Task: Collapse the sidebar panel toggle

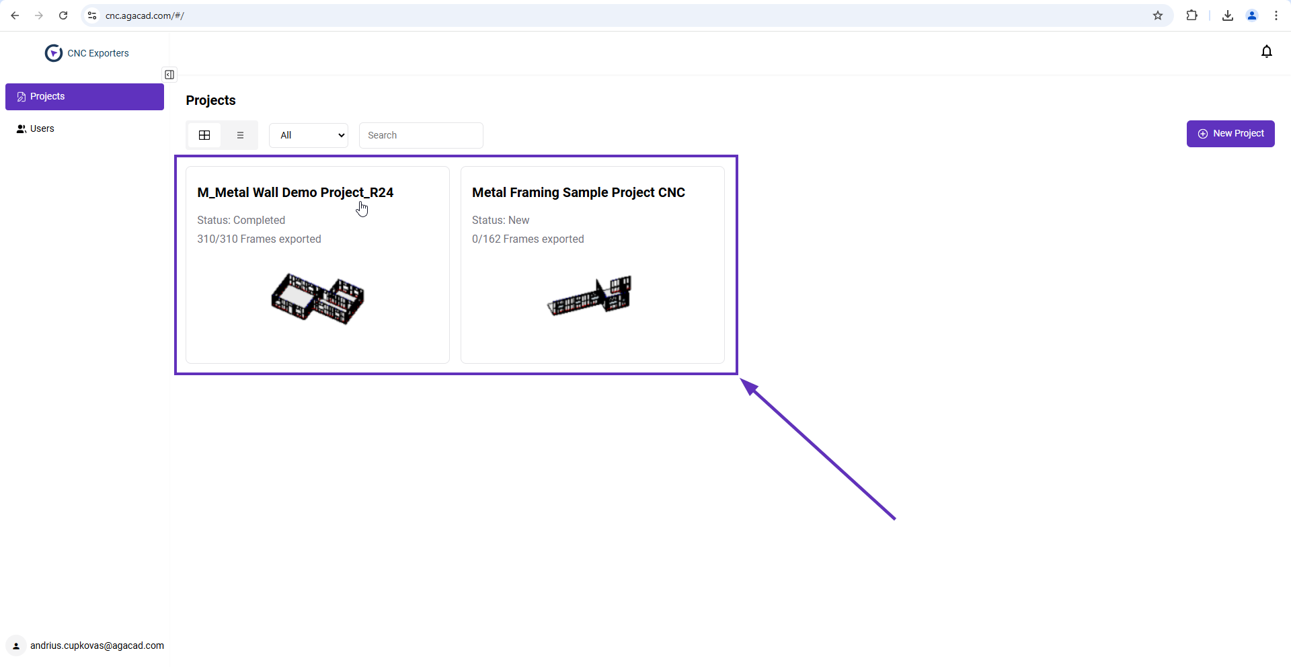Action: pos(169,75)
